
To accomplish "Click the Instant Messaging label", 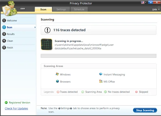I will pos(114,75).
